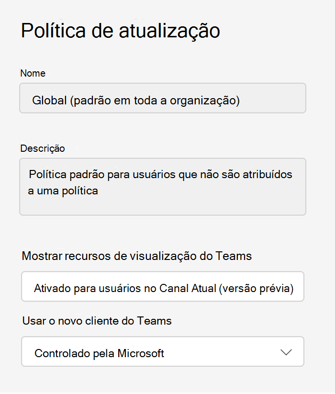Image resolution: width=335 pixels, height=394 pixels.
Task: Click '(versão prévia)' in the preview features box
Action: click(257, 289)
